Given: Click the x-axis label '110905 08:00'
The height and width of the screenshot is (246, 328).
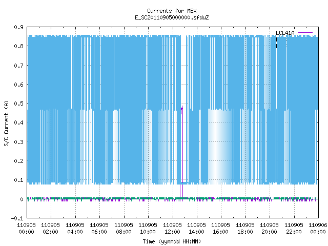Looking at the screenshot, I should pos(124,229).
